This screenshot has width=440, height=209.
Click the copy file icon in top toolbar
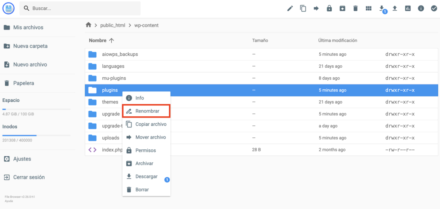(303, 8)
